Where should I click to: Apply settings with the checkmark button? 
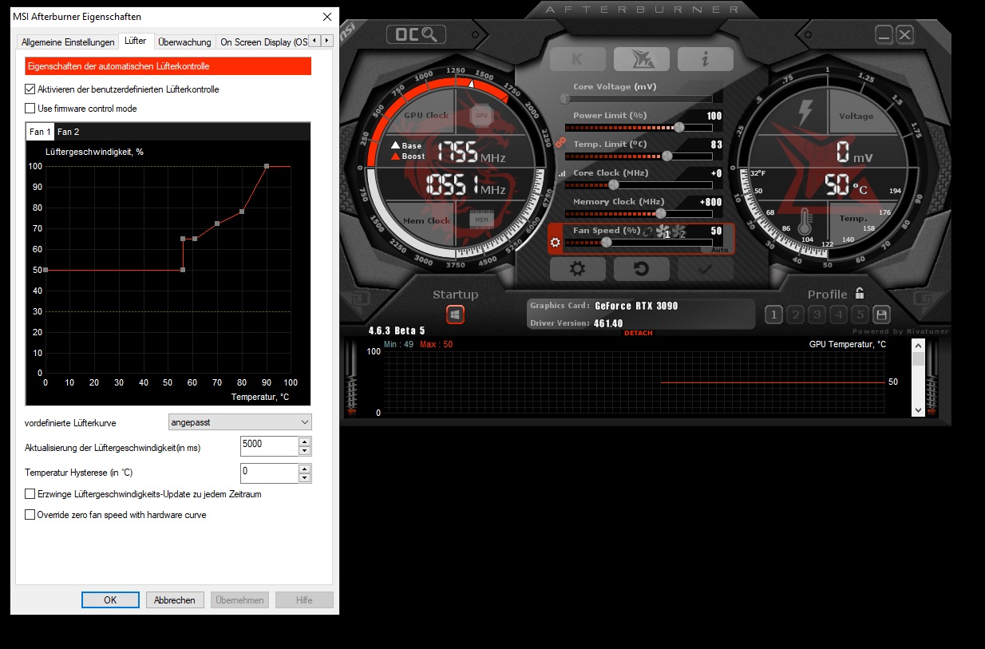[x=705, y=269]
